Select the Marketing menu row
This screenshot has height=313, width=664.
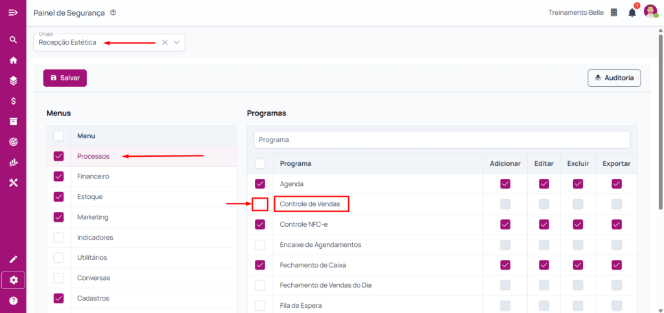pyautogui.click(x=92, y=217)
